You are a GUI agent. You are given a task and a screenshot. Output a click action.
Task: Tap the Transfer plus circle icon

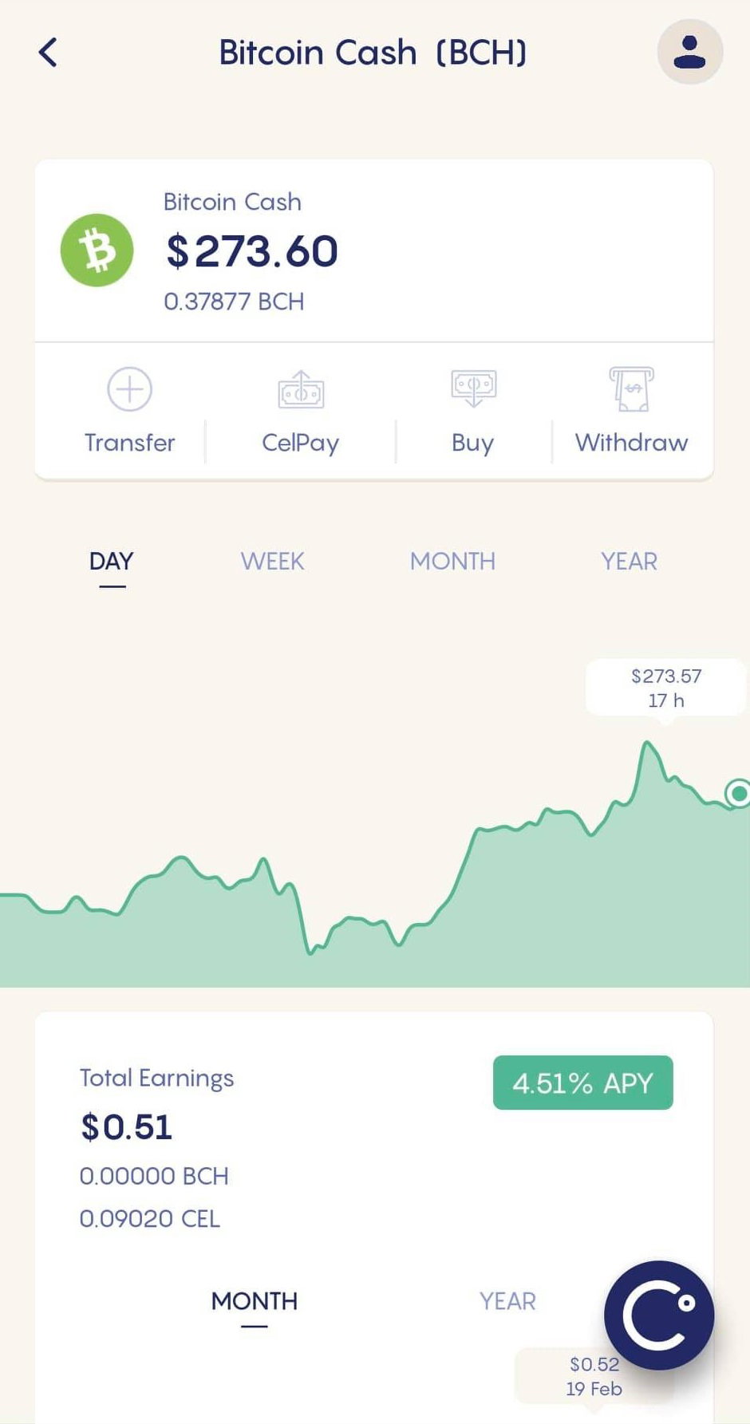pyautogui.click(x=129, y=389)
